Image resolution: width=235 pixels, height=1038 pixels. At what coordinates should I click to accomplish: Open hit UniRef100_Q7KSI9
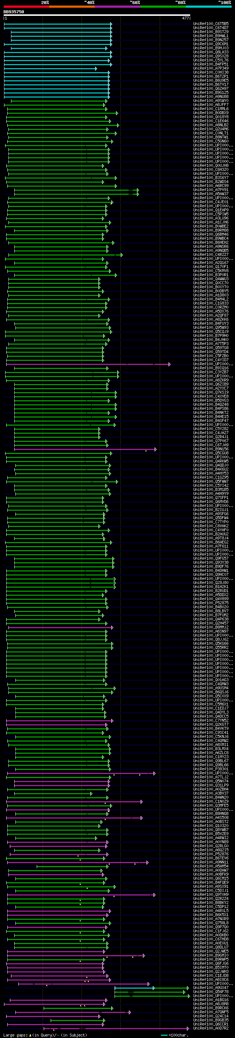click(x=211, y=393)
